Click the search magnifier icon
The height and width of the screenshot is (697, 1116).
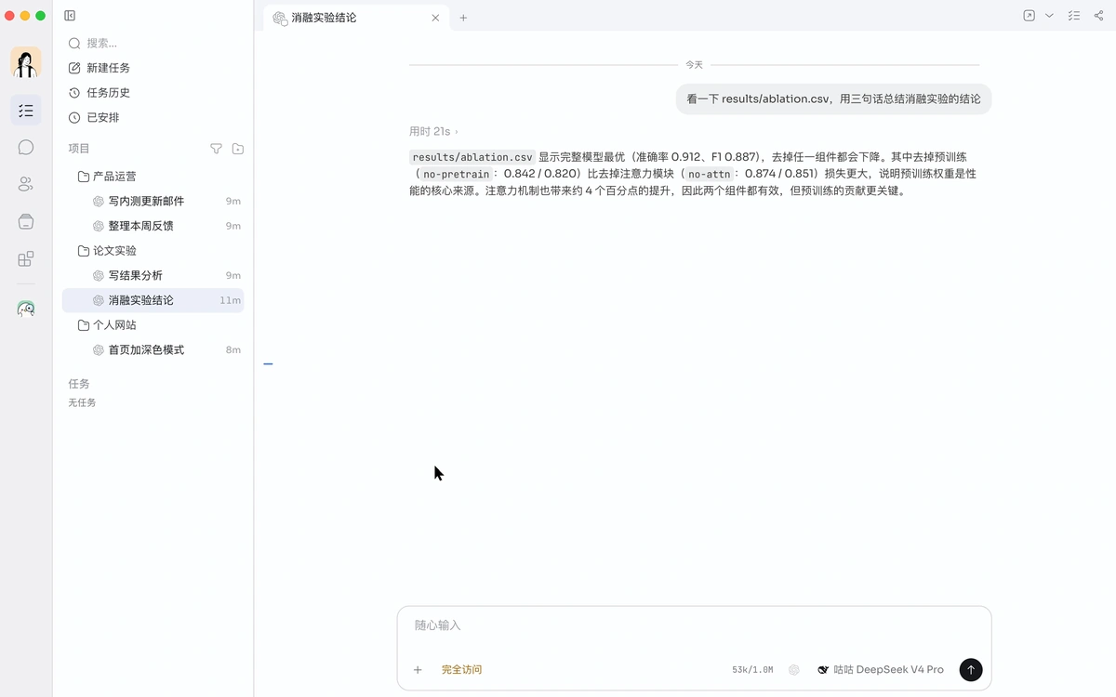pyautogui.click(x=74, y=43)
